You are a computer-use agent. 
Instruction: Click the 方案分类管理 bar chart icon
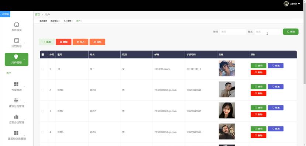tap(16, 117)
